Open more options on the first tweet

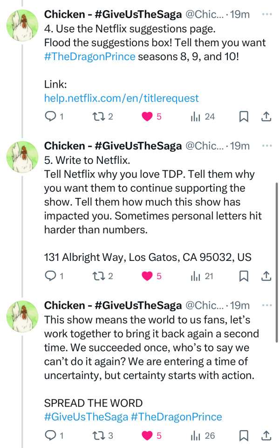pyautogui.click(x=267, y=14)
